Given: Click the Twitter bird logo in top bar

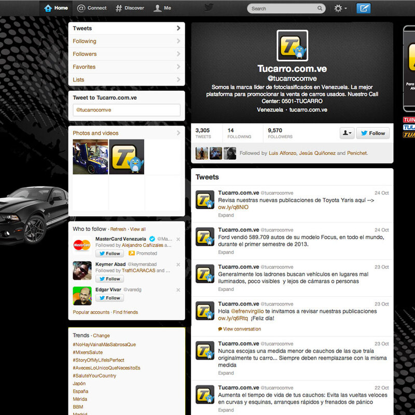Looking at the screenshot, I should (x=209, y=8).
